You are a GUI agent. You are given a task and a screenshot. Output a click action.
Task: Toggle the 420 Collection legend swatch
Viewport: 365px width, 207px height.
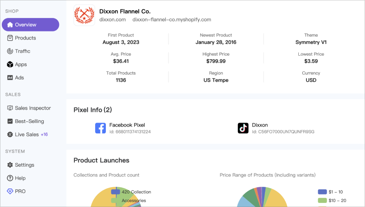(x=115, y=192)
